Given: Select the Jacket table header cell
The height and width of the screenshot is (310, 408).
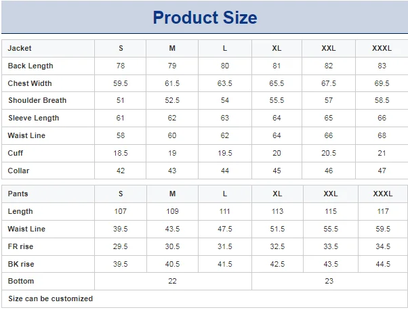Looking at the screenshot, I should pos(48,48).
